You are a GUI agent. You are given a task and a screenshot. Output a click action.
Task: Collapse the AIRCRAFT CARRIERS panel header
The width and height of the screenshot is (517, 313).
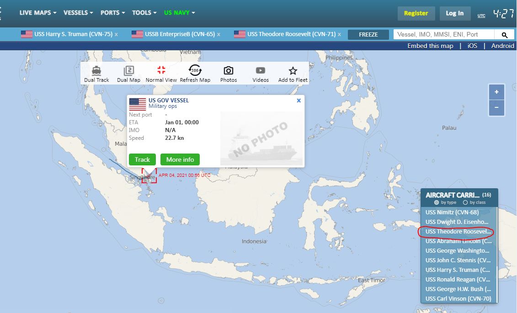[459, 198]
